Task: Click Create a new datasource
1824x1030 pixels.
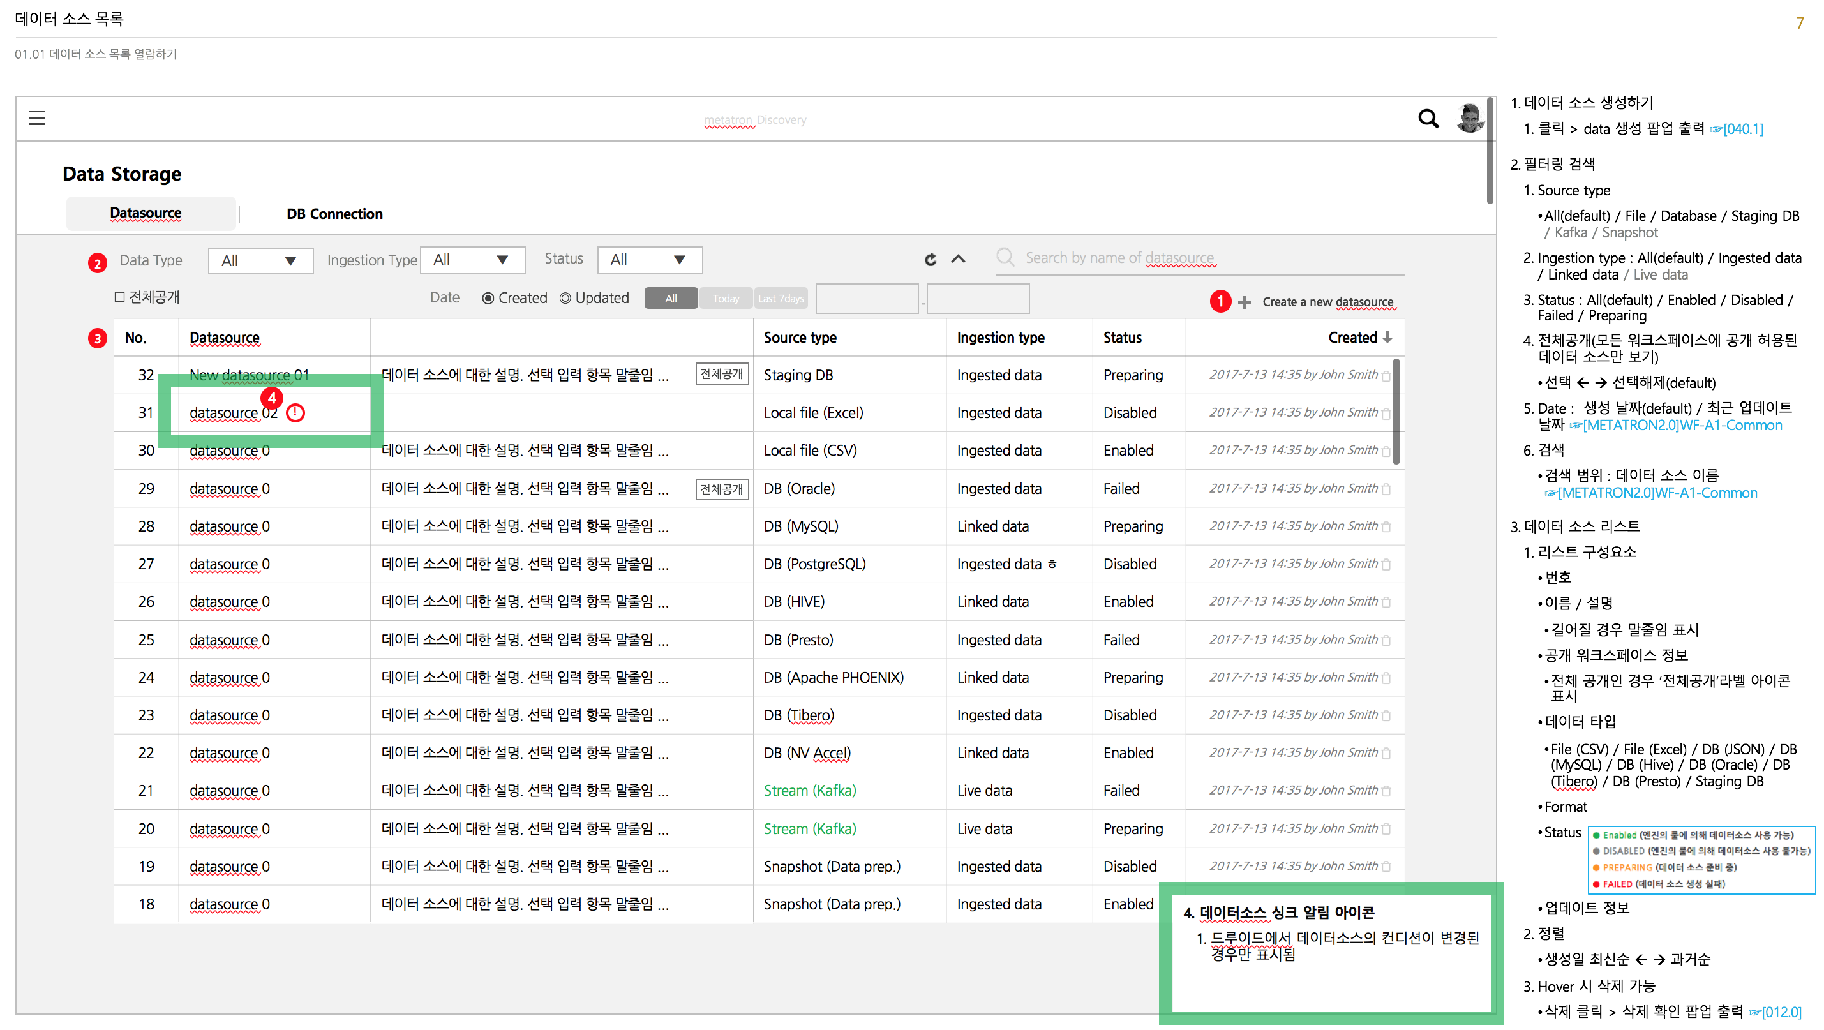Action: pos(1327,302)
